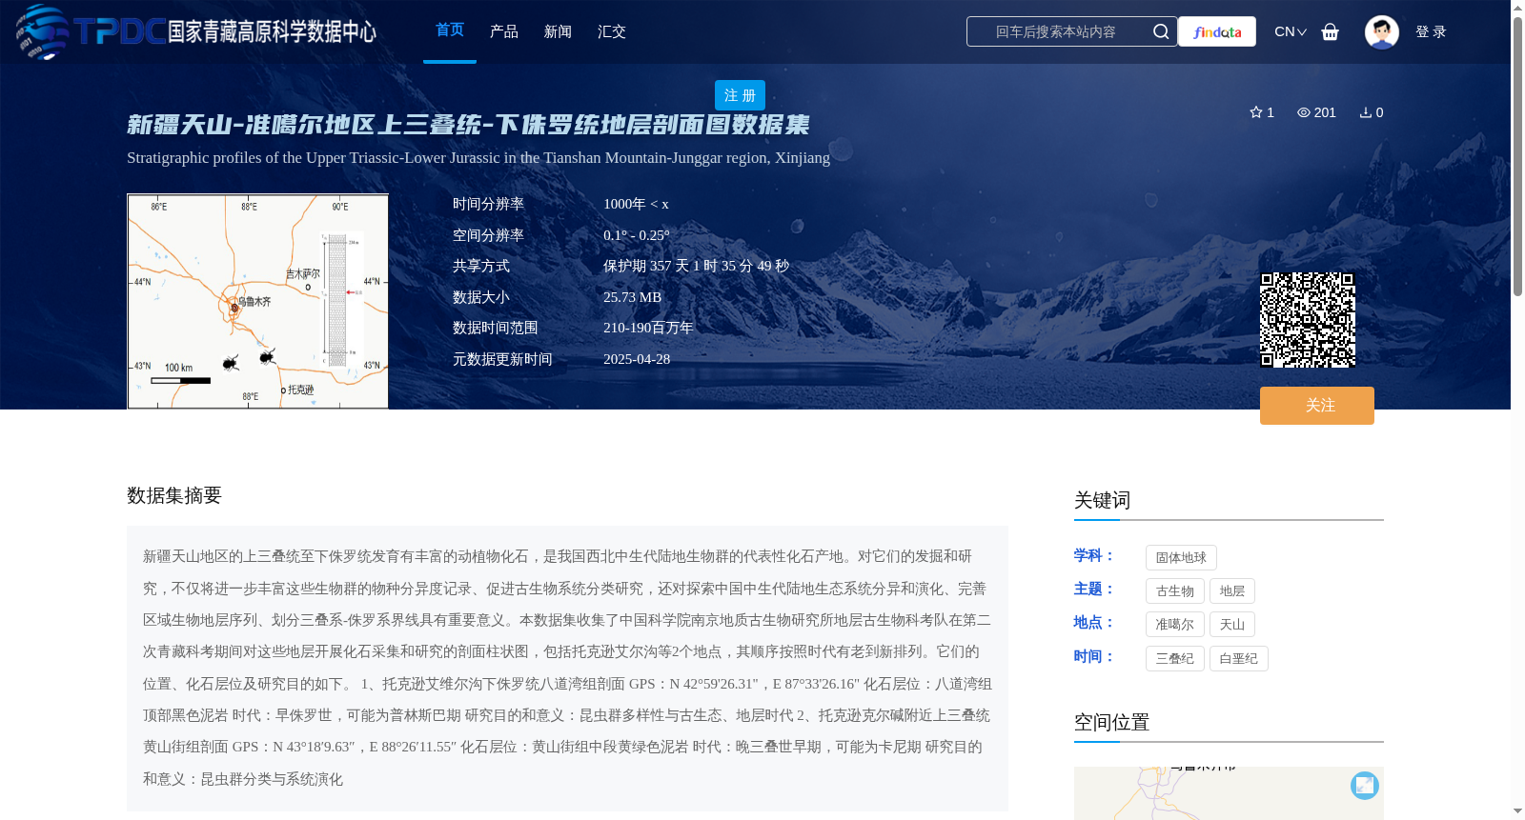Image resolution: width=1525 pixels, height=820 pixels.
Task: Open the dataset map thumbnail
Action: pyautogui.click(x=258, y=301)
